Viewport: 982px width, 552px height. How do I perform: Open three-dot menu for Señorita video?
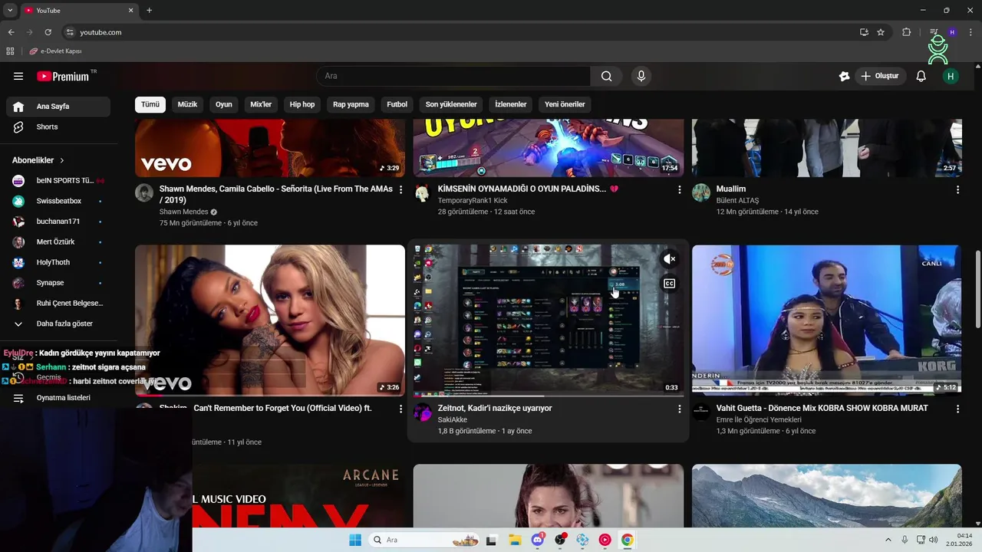pos(400,189)
